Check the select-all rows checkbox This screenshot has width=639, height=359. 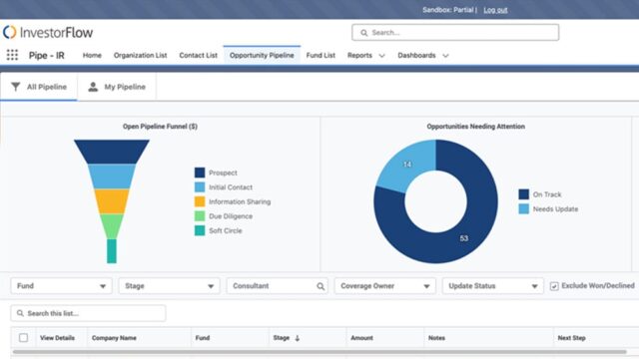tap(24, 338)
